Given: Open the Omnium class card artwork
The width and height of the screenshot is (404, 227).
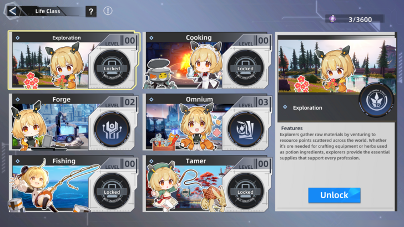Looking at the screenshot, I should click(x=184, y=126).
